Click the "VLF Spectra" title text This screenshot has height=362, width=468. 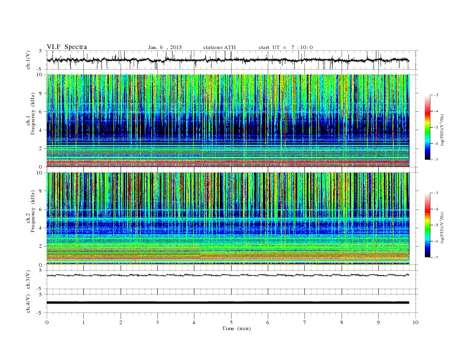67,47
